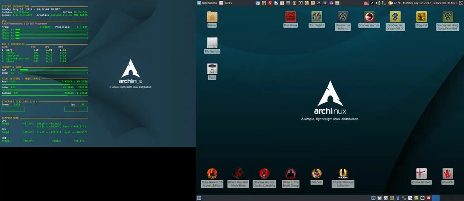
Task: Launch the Torchlight II shortcut
Action: pyautogui.click(x=317, y=17)
